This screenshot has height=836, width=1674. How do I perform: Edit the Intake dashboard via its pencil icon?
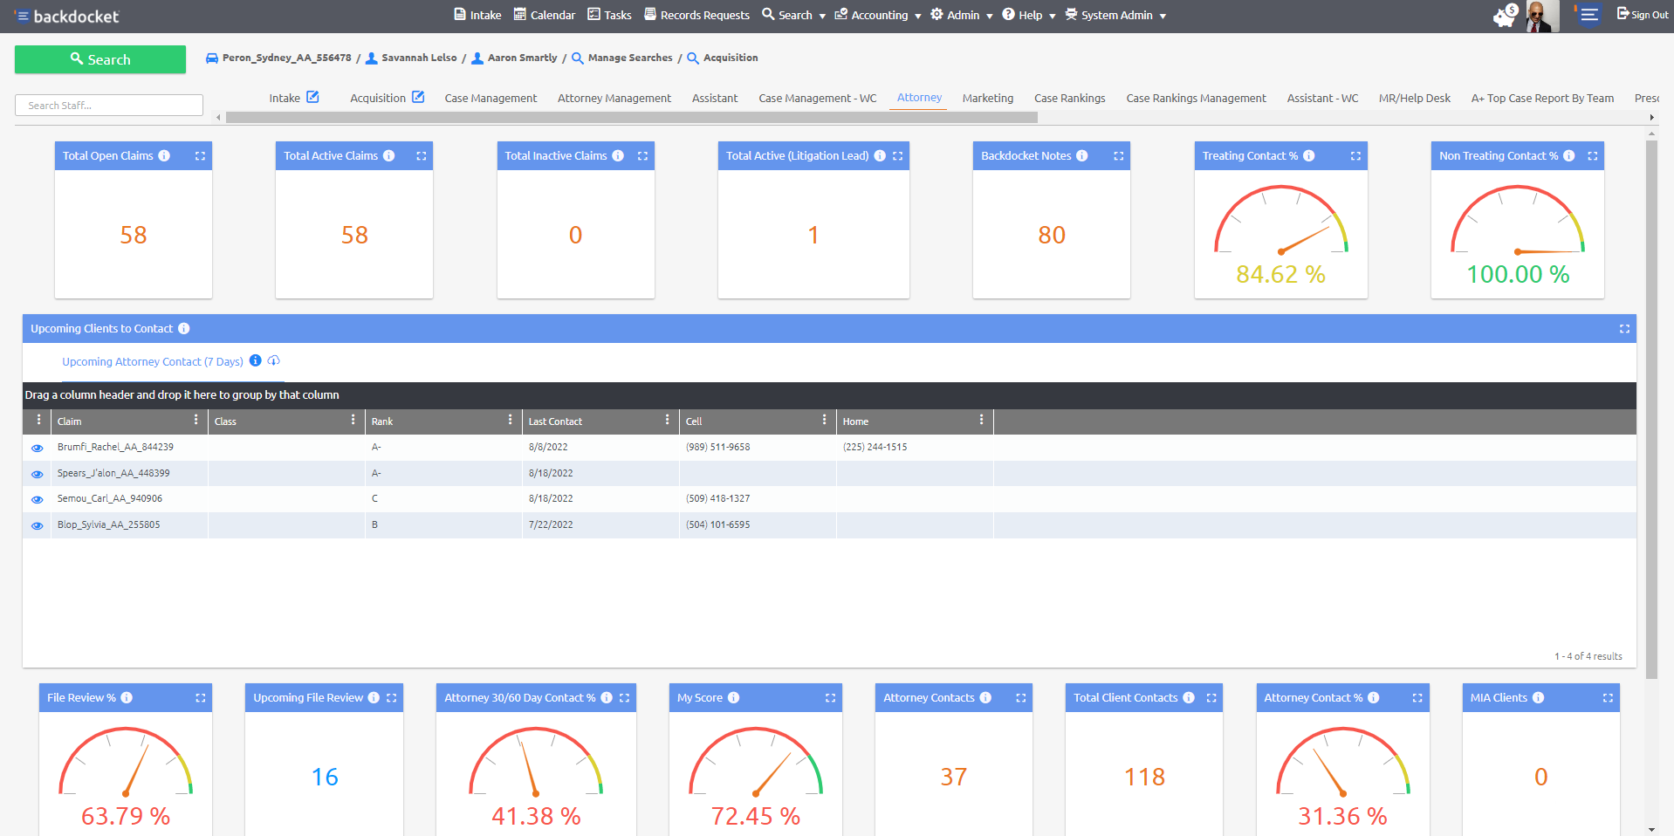pyautogui.click(x=313, y=97)
